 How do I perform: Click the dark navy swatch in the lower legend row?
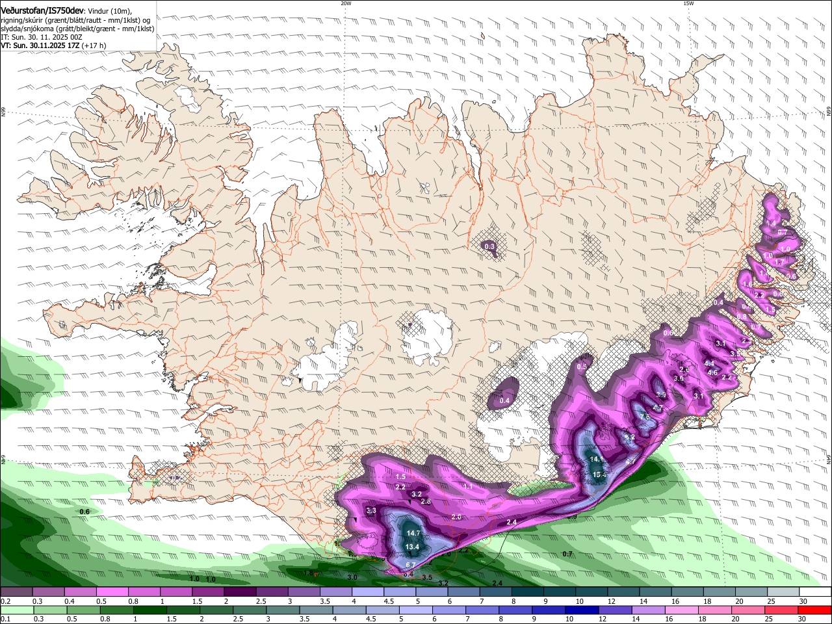tap(581, 610)
